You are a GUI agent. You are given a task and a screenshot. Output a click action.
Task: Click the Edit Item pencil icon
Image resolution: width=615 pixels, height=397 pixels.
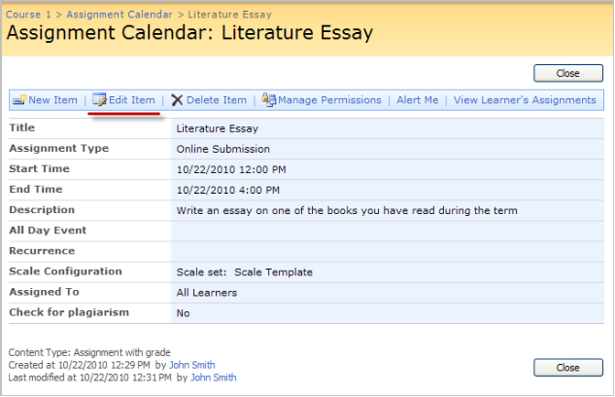tap(99, 100)
